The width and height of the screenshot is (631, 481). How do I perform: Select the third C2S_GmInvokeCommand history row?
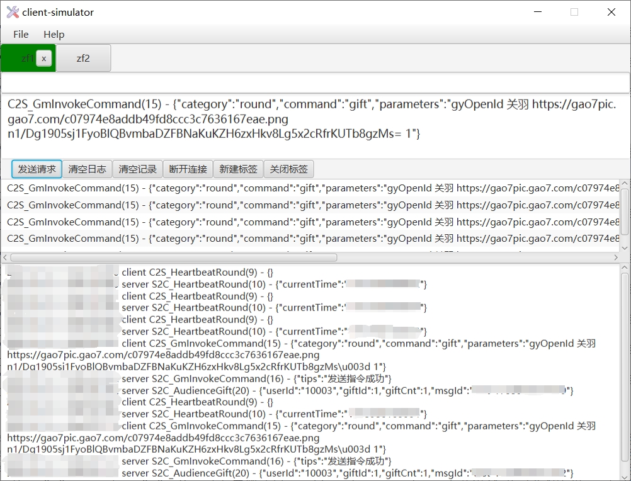310,222
